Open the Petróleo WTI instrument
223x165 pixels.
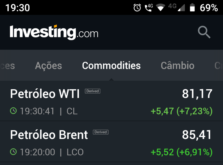pyautogui.click(x=45, y=94)
